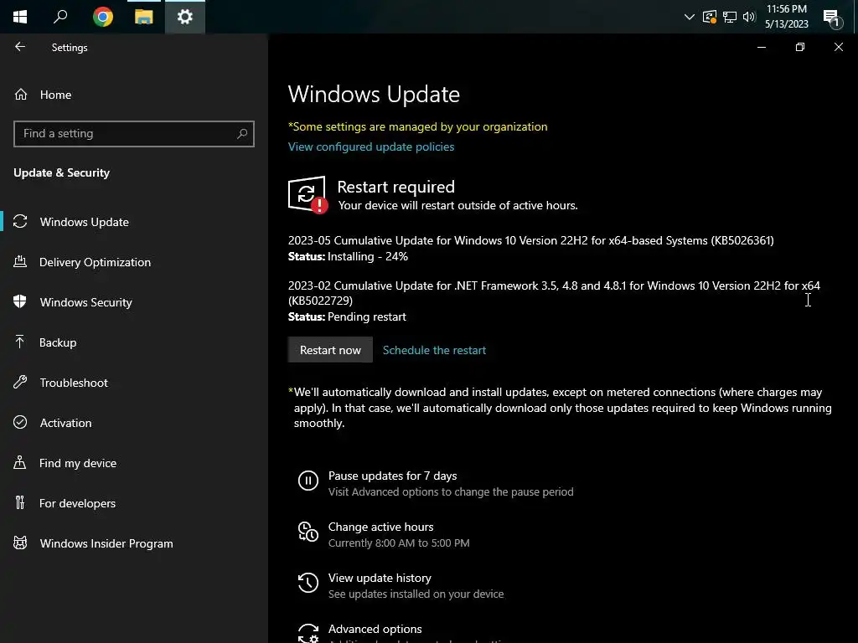Click the Settings gear taskbar icon

tap(185, 17)
